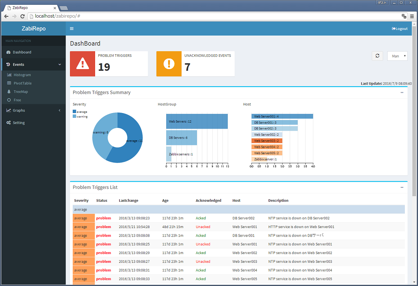Click the Histogram bar chart icon
This screenshot has height=286, width=418.
(9, 75)
